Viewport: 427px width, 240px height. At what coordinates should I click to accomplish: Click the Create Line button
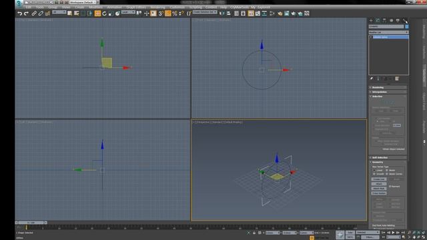pos(379,179)
